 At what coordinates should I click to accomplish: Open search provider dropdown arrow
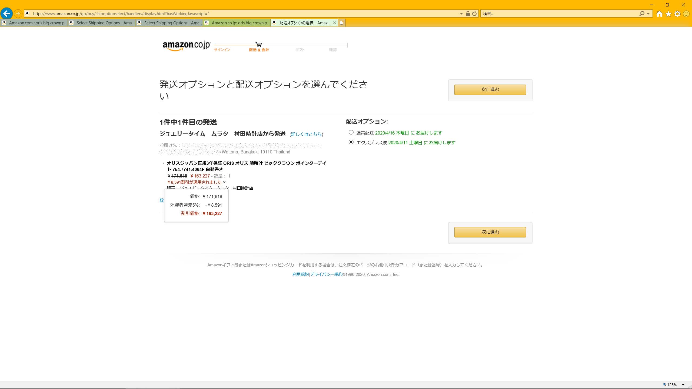[648, 14]
